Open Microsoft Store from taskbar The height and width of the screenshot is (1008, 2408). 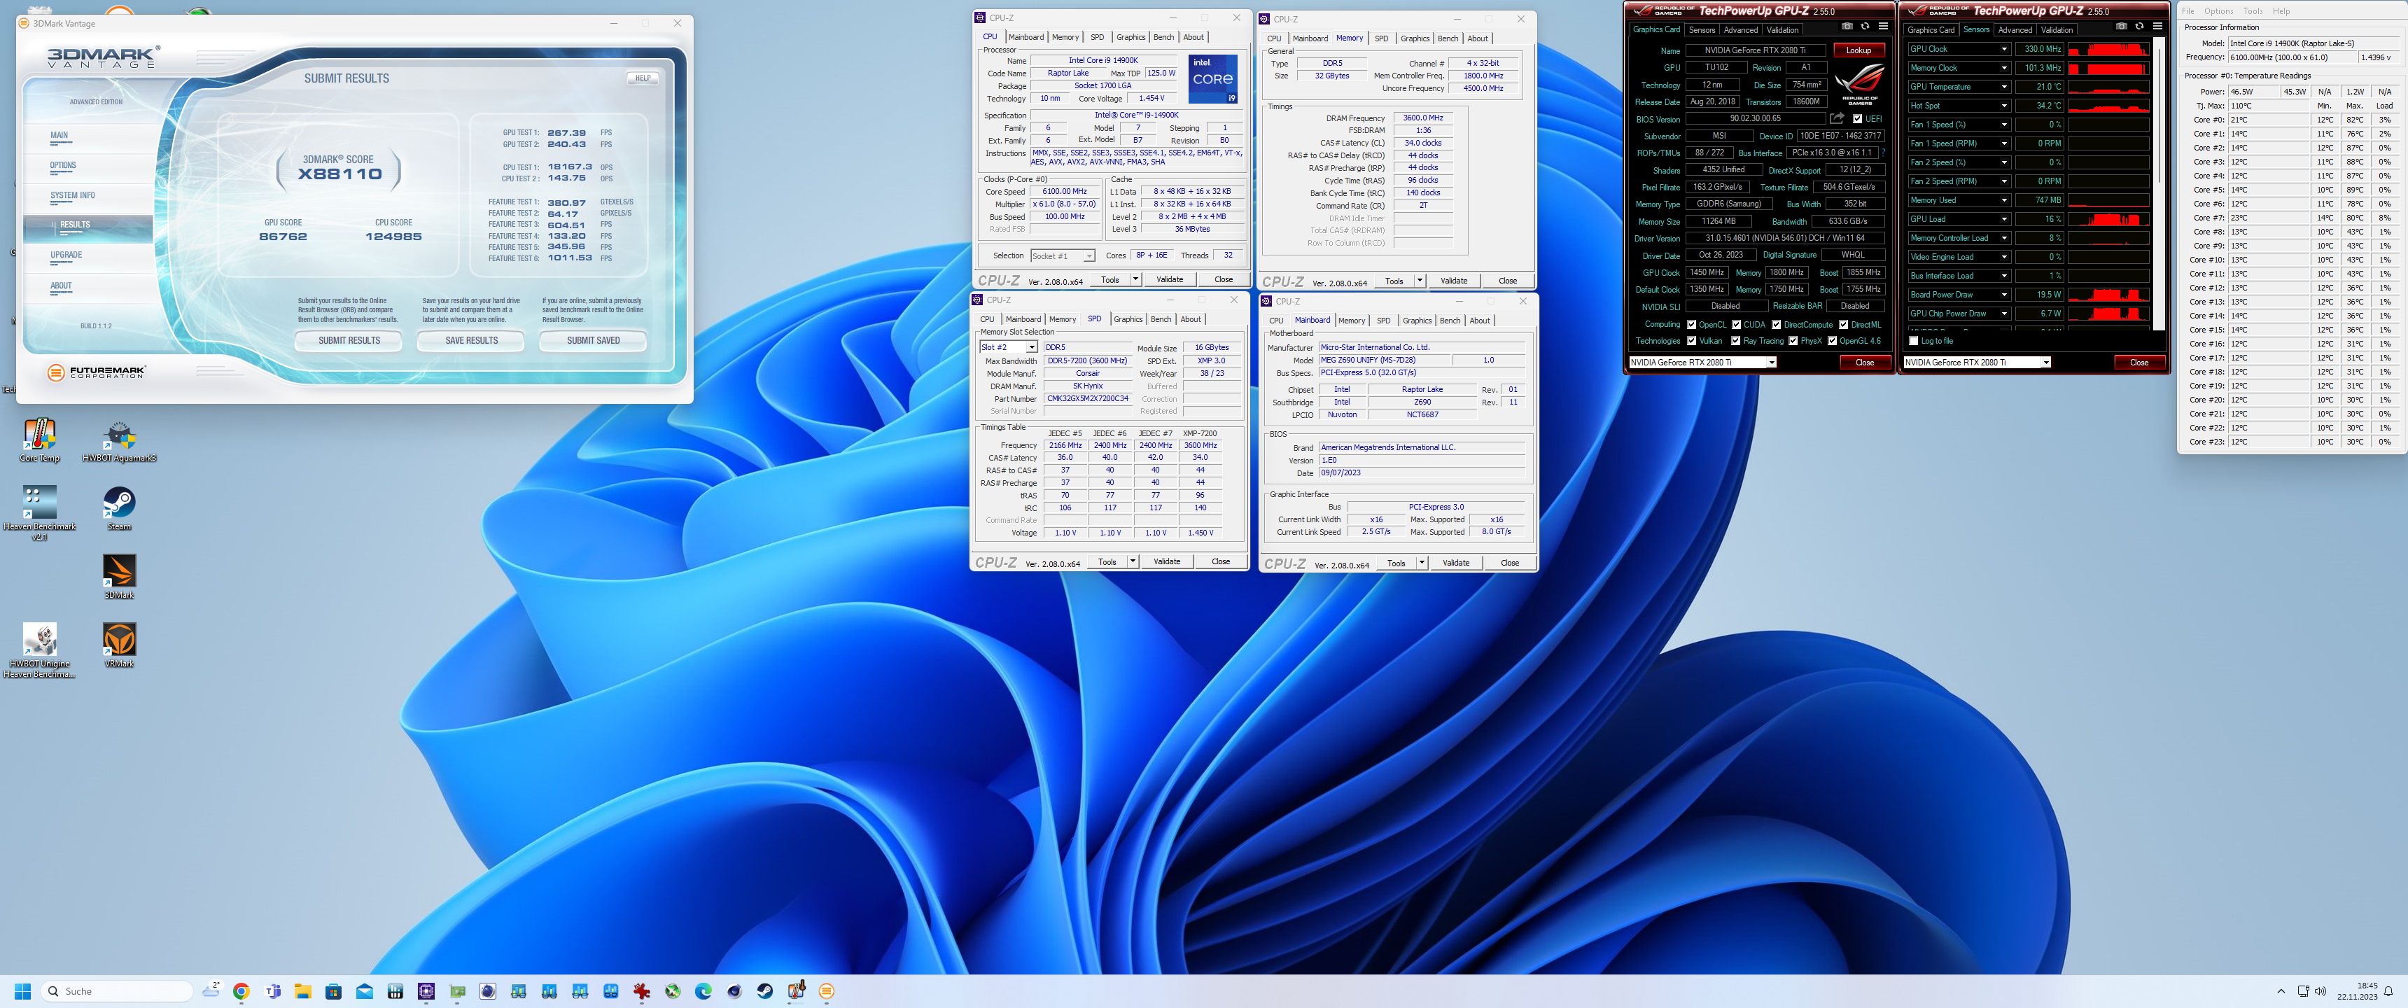334,991
